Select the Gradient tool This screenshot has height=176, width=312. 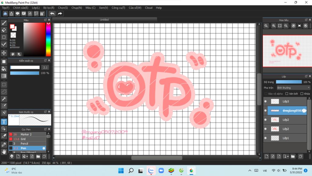coord(4,76)
